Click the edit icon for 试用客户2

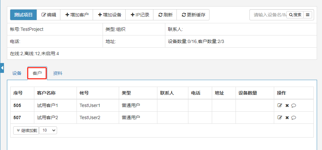280,118
